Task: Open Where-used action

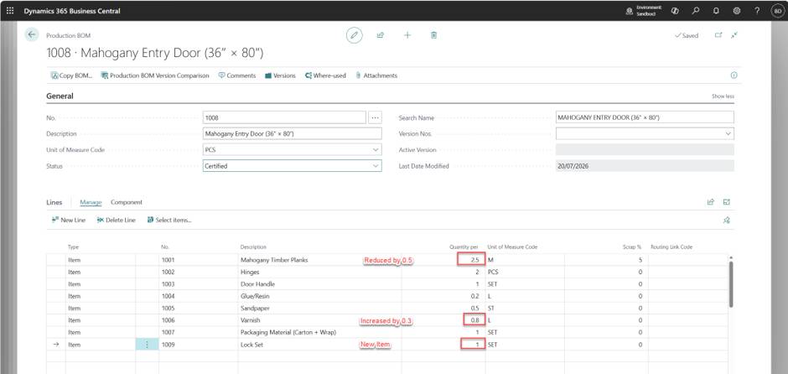Action: [325, 75]
